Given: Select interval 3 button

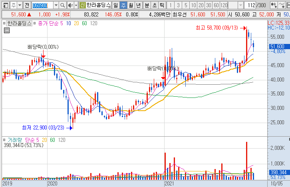Looking at the screenshot, I should [178, 5].
